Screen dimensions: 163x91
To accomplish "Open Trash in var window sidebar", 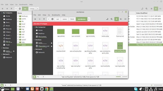I will [x=8, y=45].
